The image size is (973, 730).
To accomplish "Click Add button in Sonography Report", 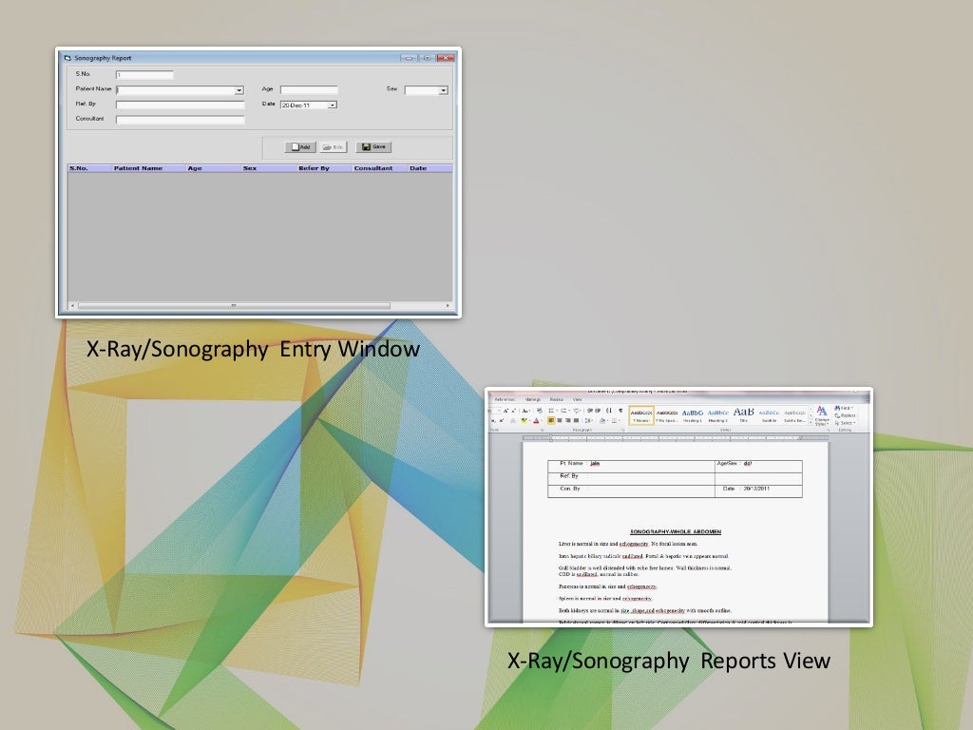I will [x=300, y=147].
